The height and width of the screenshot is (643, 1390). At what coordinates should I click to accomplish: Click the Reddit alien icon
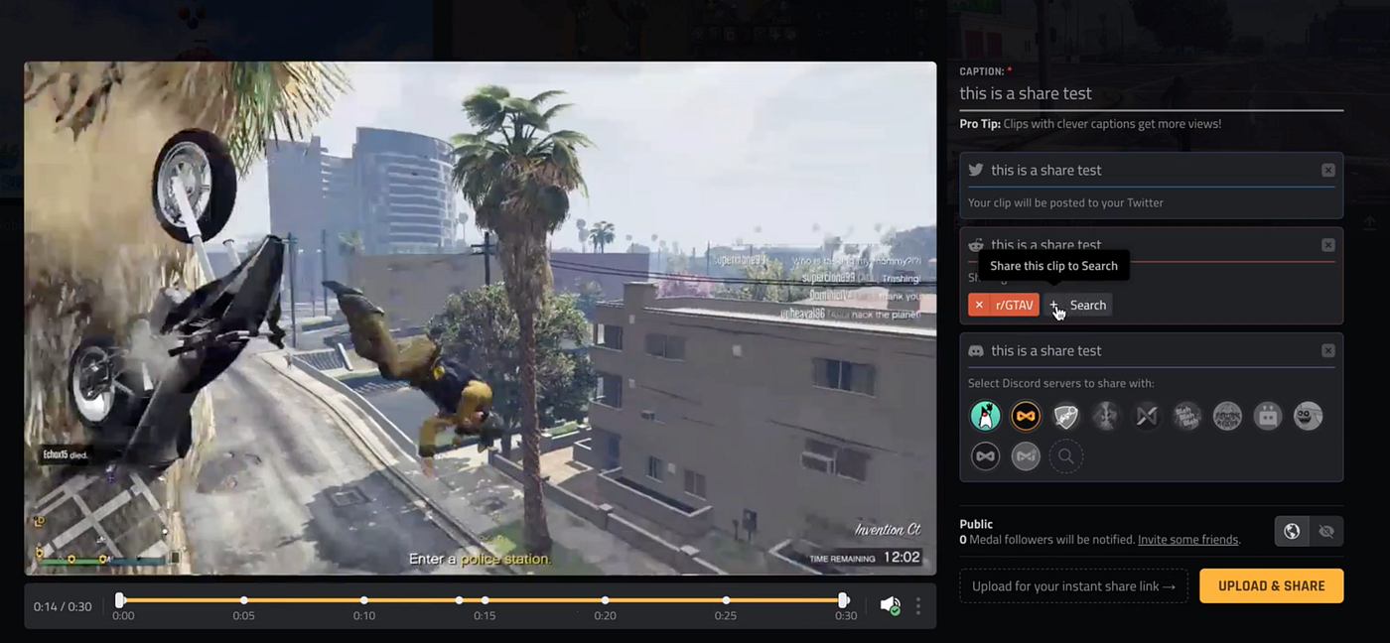976,244
